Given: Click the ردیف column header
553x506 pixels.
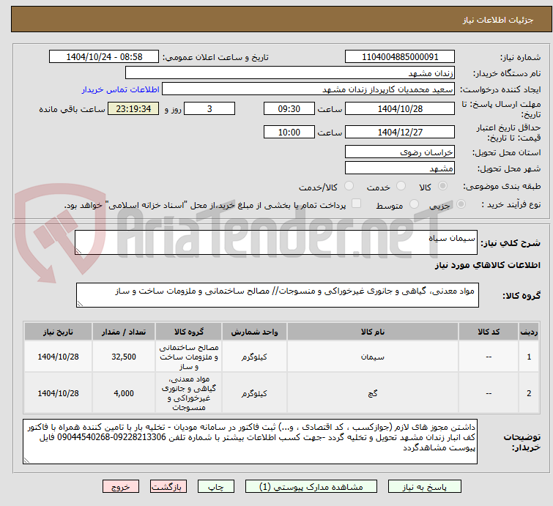Looking at the screenshot, I should (x=529, y=332).
